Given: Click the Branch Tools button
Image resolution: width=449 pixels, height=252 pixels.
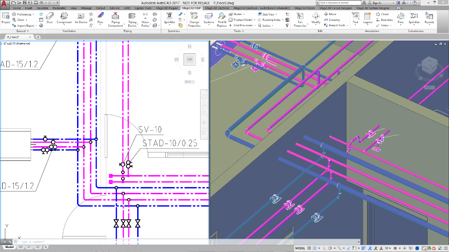Looking at the screenshot, I should click(336, 25).
